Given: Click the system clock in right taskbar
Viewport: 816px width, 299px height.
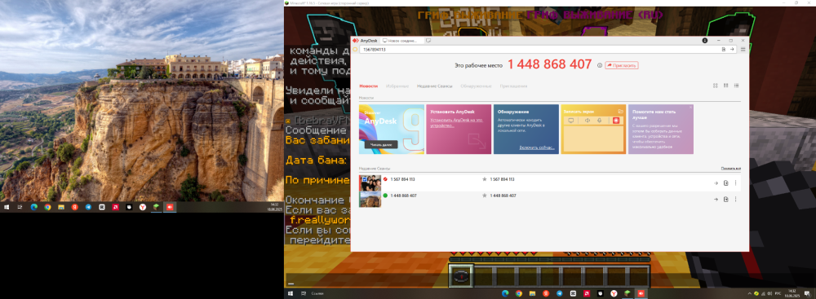Looking at the screenshot, I should (x=792, y=293).
